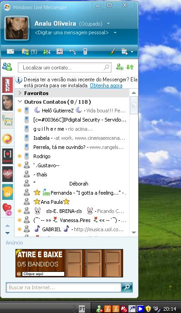
Task: Click the speaker volume tray icon
Action: [x=157, y=309]
